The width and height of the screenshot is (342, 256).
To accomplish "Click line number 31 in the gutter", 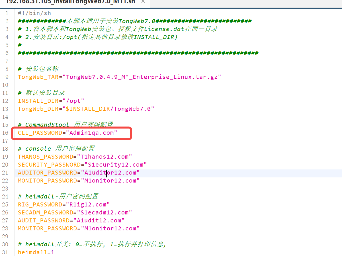I will tap(5, 252).
